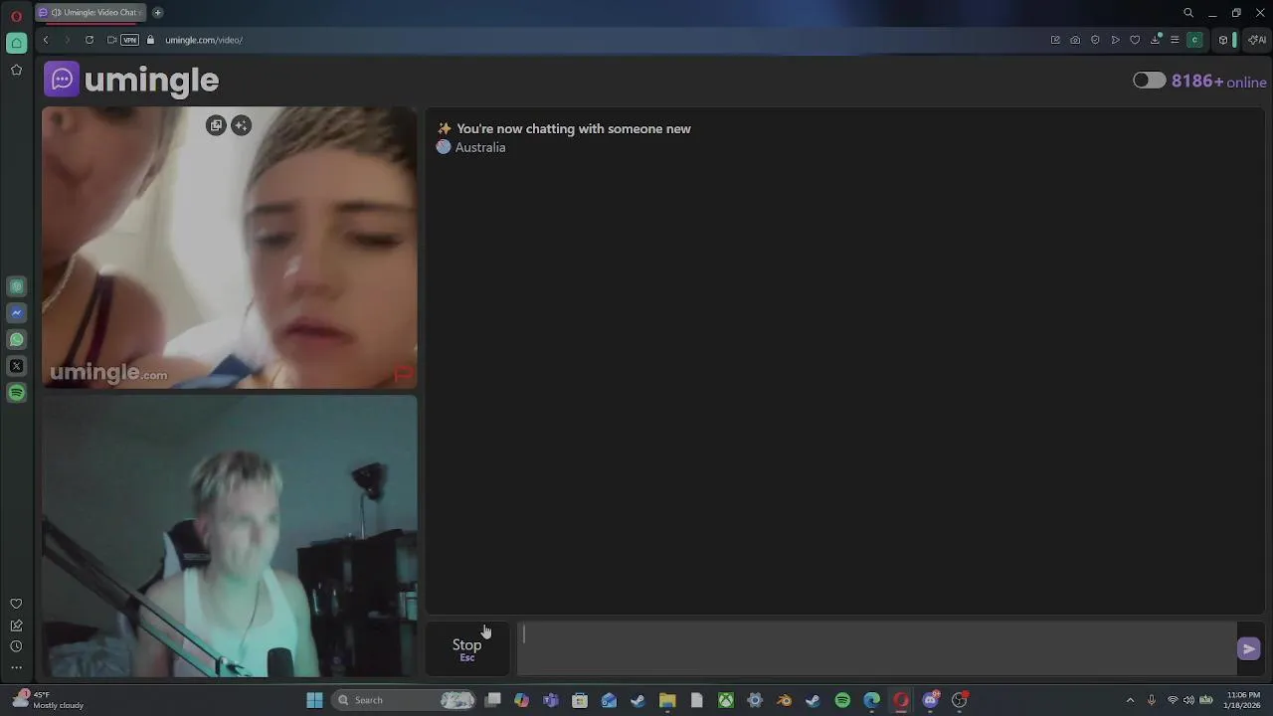
Task: Click your own webcam preview
Action: pyautogui.click(x=230, y=536)
